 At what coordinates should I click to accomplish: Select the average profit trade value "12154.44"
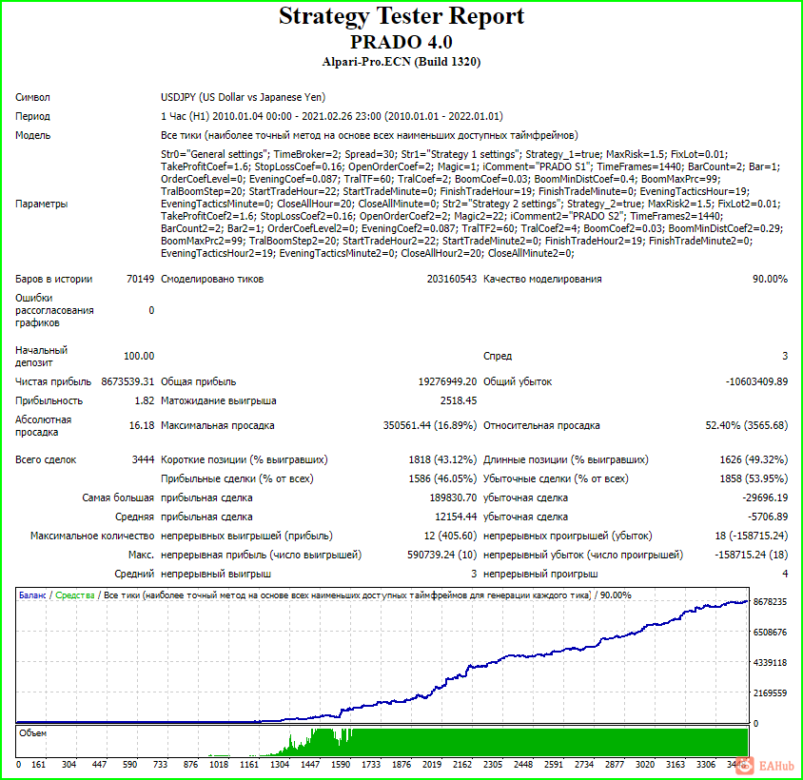[456, 517]
